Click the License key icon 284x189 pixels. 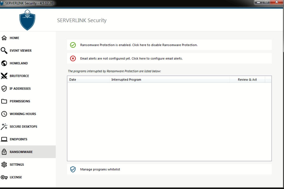tap(4, 177)
